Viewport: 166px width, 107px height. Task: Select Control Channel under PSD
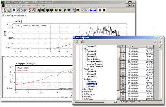tap(94, 62)
